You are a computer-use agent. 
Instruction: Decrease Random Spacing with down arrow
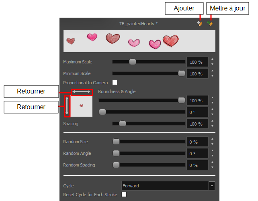213,167
